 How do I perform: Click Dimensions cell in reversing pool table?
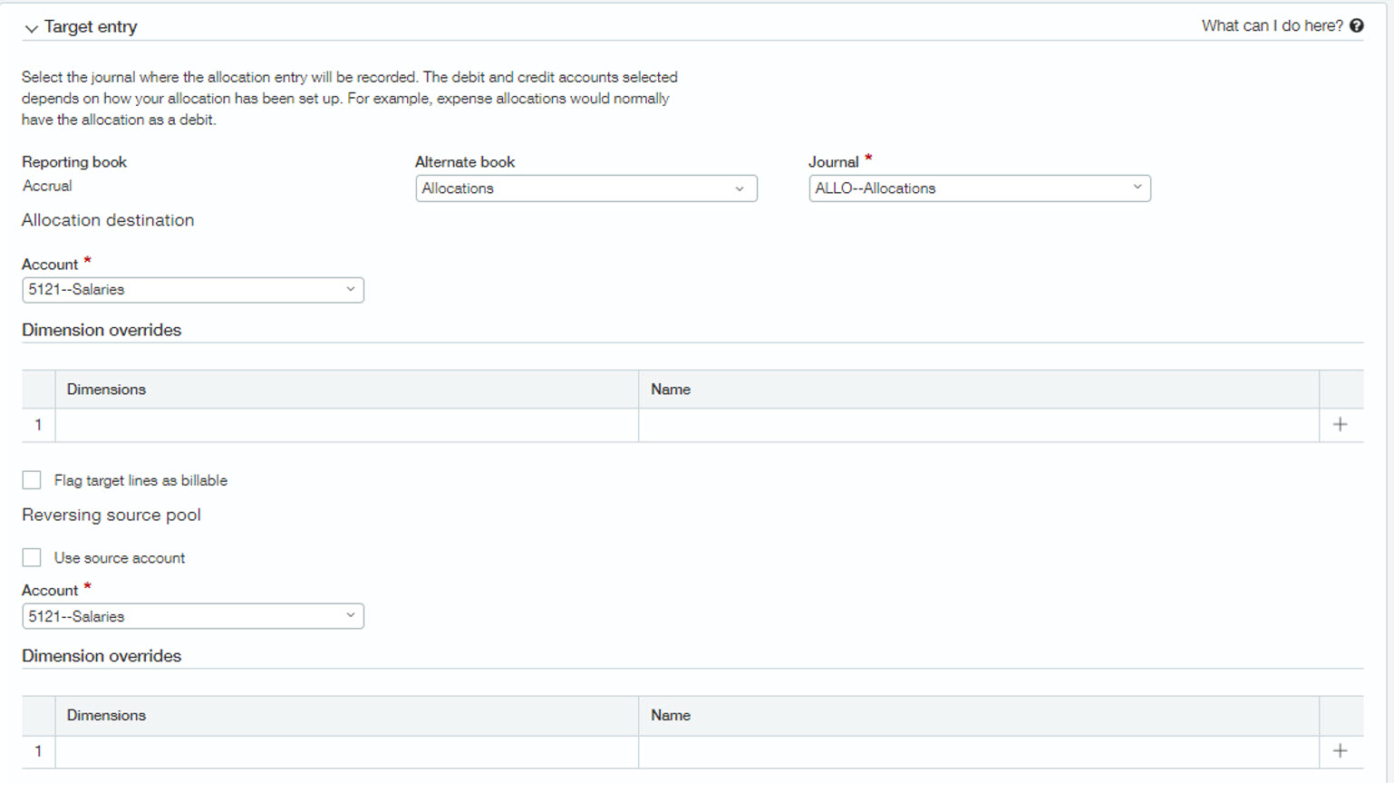[x=346, y=751]
